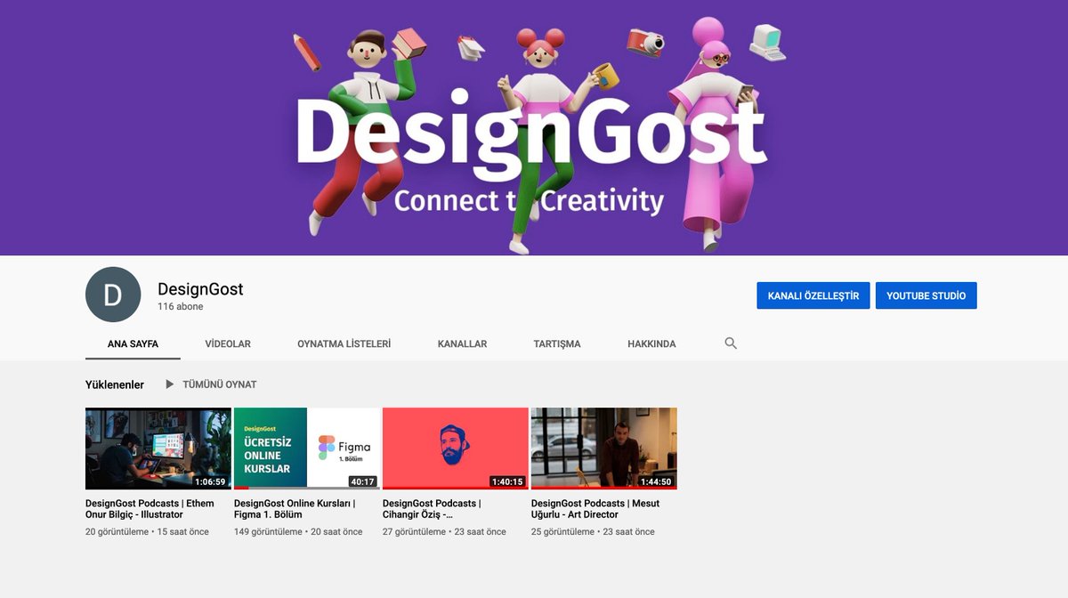Click '27 görüntüleme • 23 saat önce' metadata

coord(444,532)
